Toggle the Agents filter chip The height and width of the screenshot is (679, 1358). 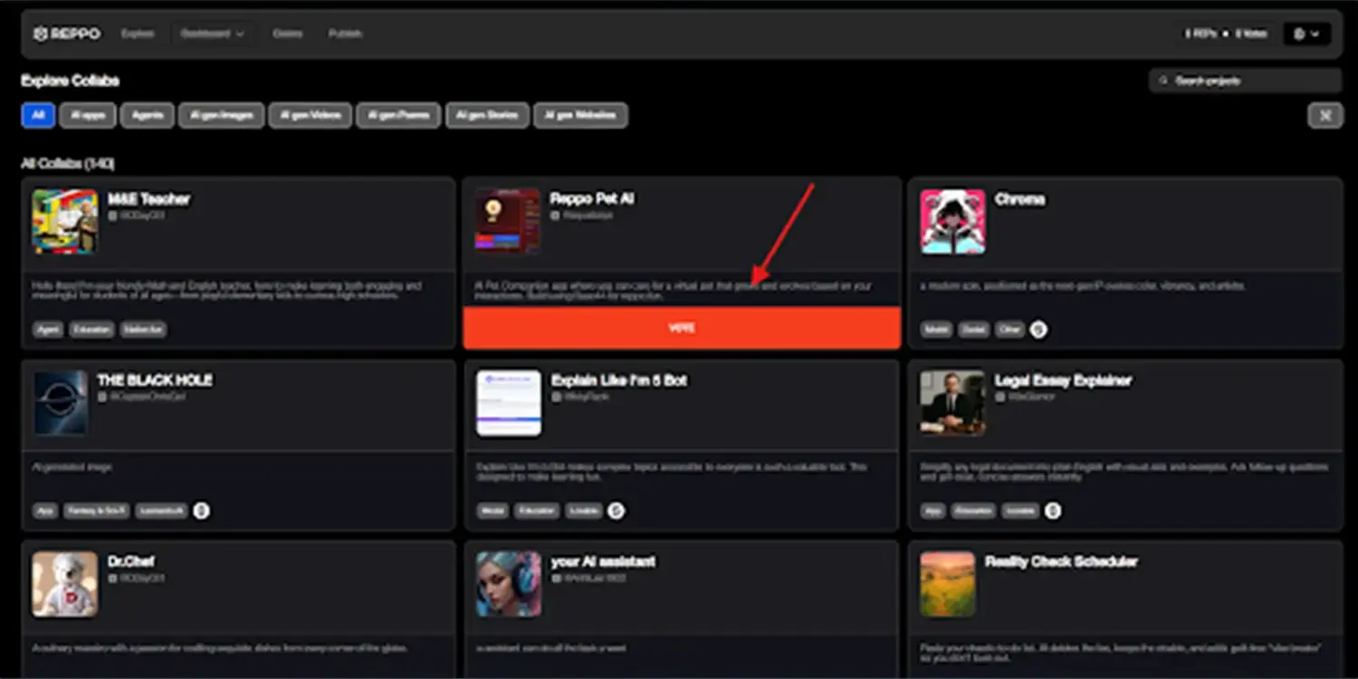(x=148, y=116)
